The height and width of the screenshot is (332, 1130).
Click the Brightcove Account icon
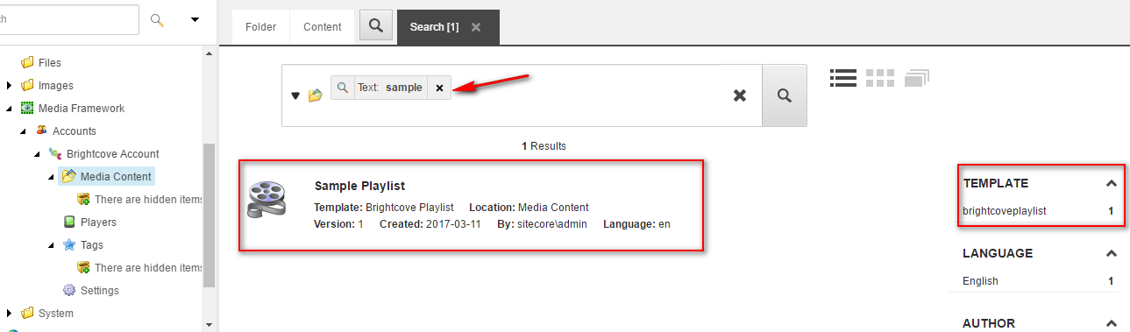(55, 154)
